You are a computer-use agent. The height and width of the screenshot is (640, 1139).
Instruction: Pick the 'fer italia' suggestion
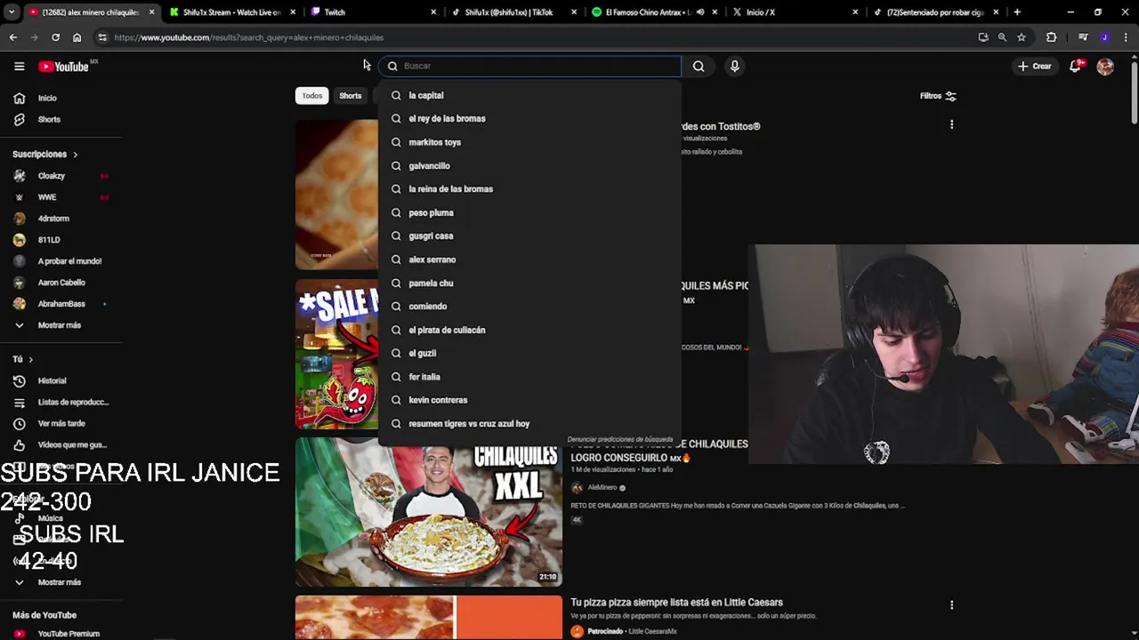[x=530, y=377]
